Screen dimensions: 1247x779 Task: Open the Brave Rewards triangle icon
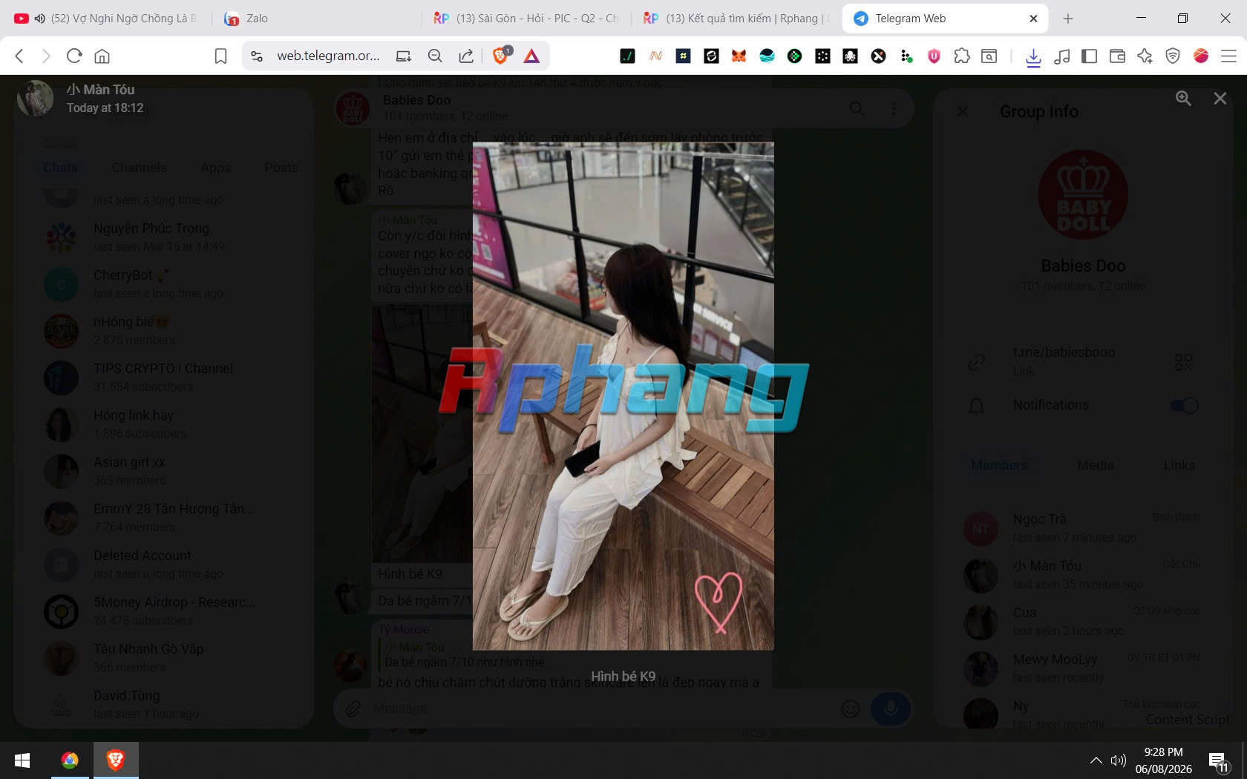[531, 56]
